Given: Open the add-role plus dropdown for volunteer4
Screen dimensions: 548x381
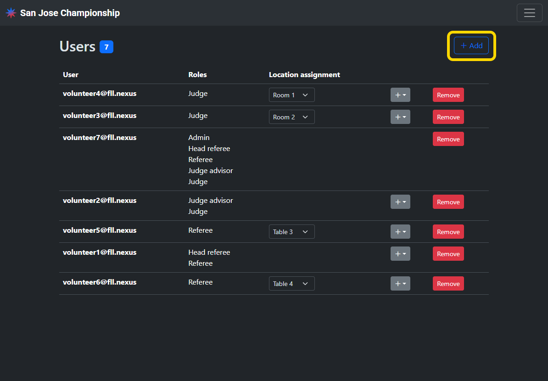Looking at the screenshot, I should [400, 95].
